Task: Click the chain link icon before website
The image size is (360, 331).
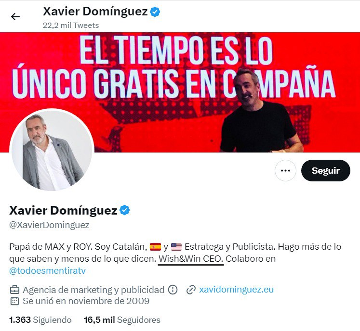Action: coord(191,290)
